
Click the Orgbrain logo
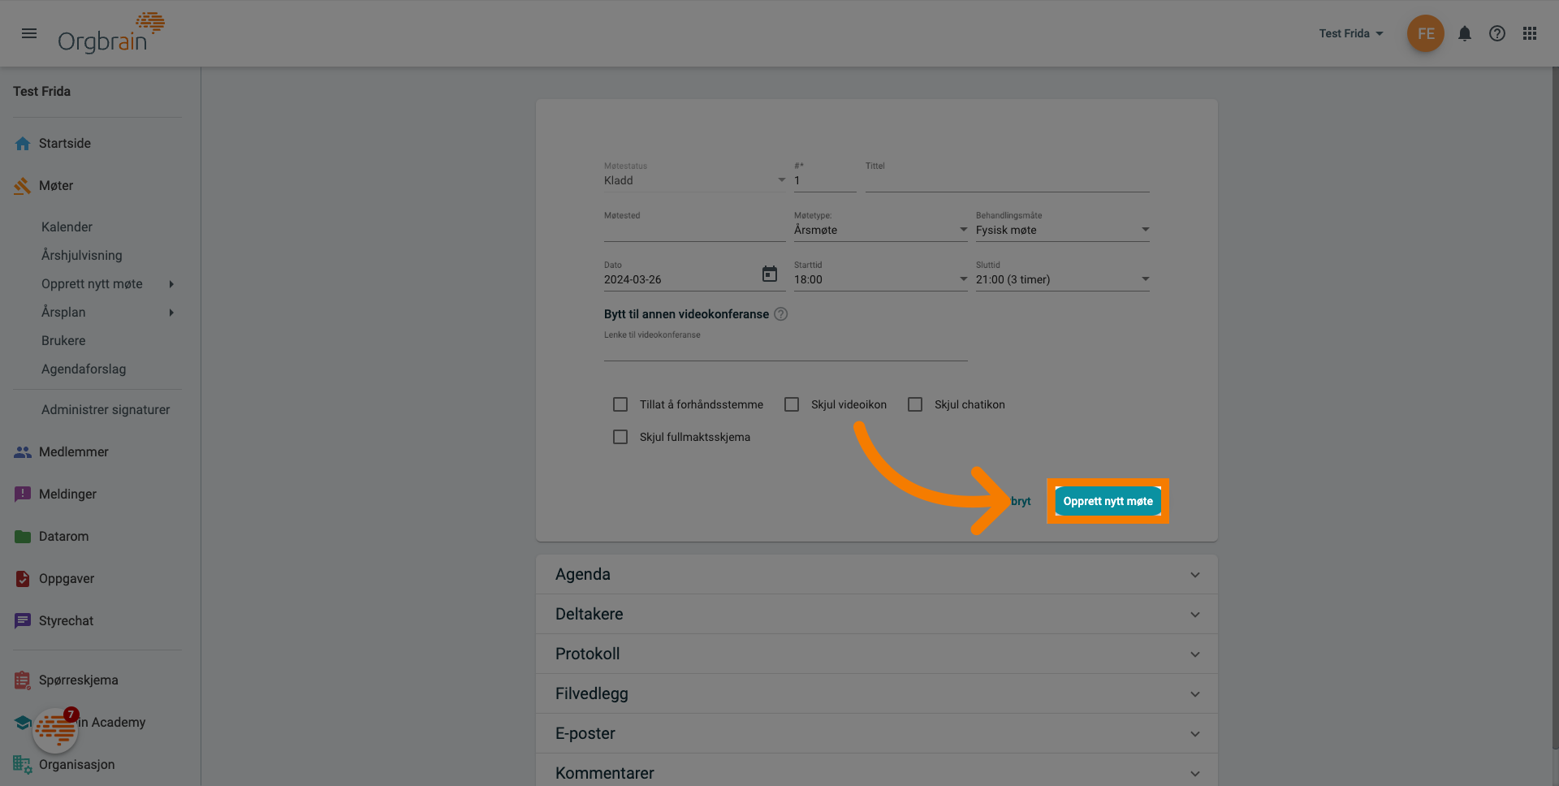[x=110, y=33]
